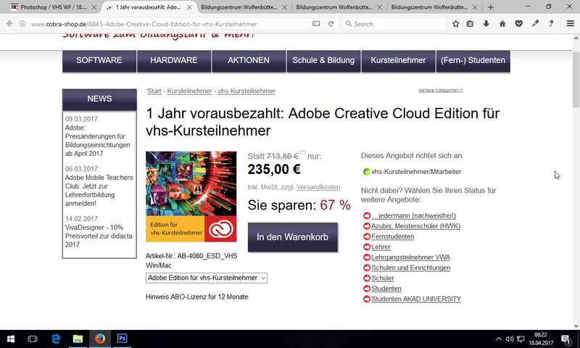Open the Adobe Edition für vhs-Kursteilnehmer dropdown
The image size is (580, 348).
coord(207,278)
